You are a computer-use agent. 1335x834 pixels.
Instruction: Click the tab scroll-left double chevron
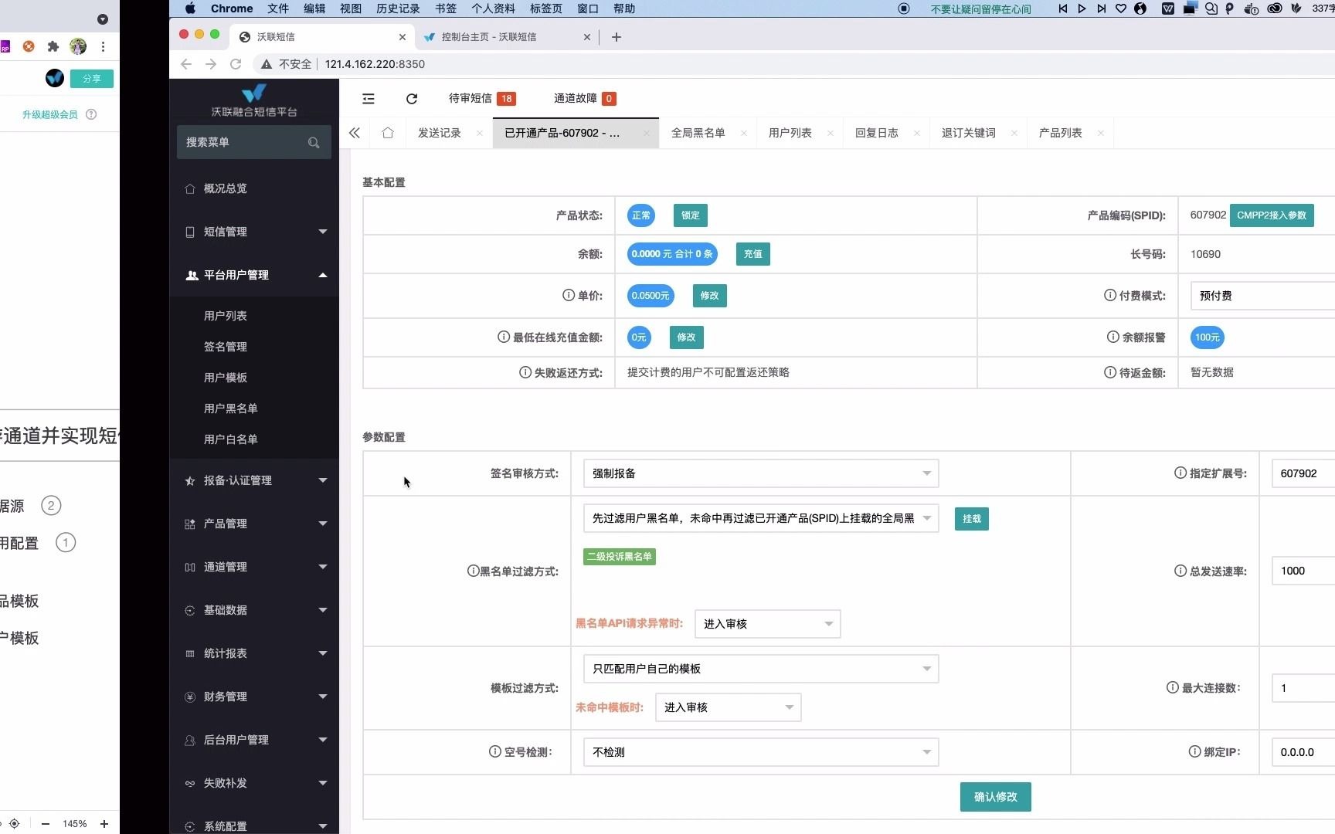pyautogui.click(x=355, y=133)
